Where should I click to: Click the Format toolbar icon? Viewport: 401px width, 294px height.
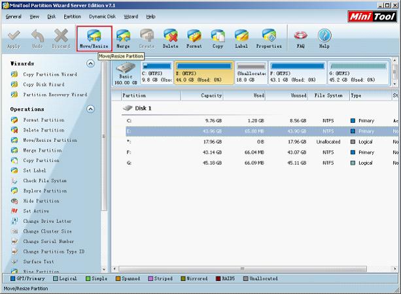tap(194, 39)
